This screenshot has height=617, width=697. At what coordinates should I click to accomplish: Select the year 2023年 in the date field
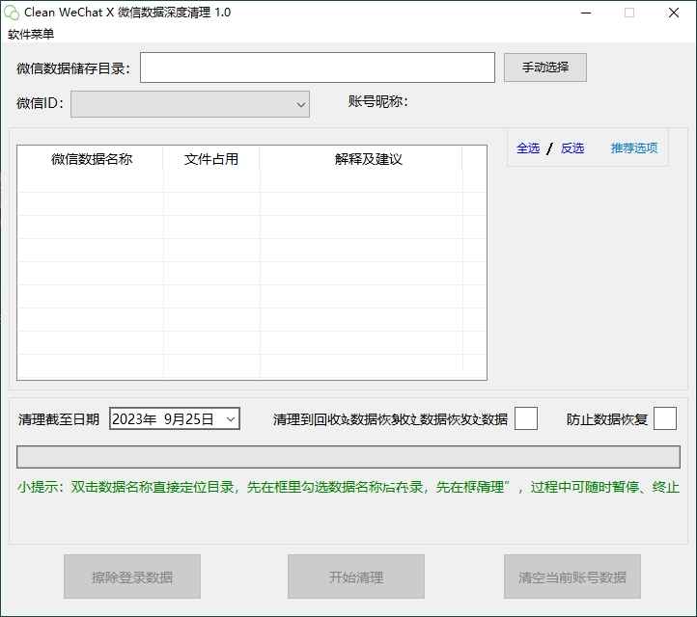click(133, 419)
